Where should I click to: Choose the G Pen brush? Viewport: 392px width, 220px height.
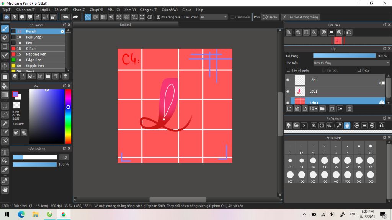click(38, 49)
